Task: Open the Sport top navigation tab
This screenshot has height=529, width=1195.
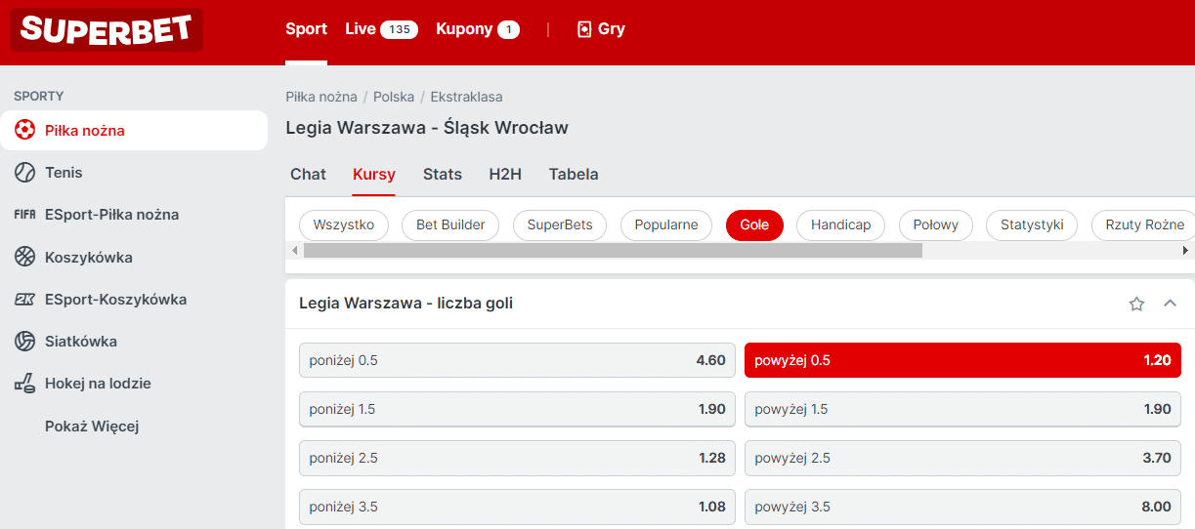Action: pos(306,29)
